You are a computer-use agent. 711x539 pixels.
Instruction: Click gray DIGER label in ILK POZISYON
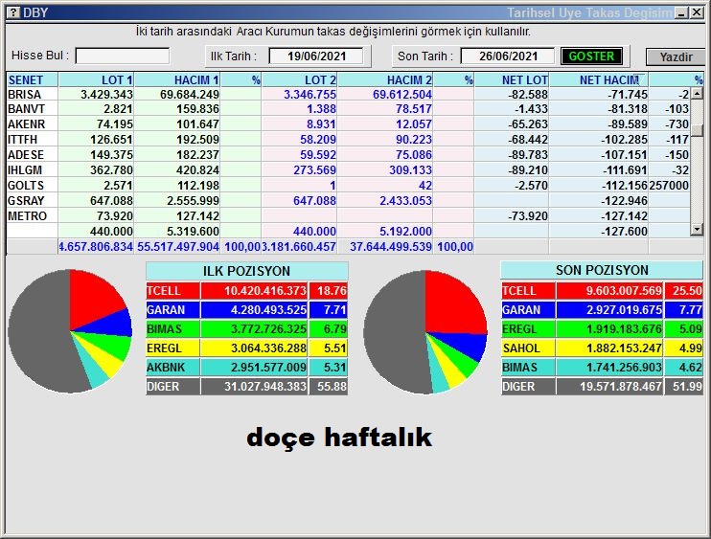click(x=172, y=387)
